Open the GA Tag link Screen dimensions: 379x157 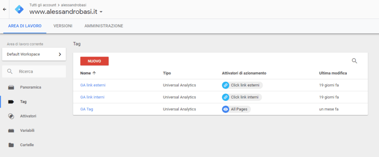pyautogui.click(x=87, y=109)
